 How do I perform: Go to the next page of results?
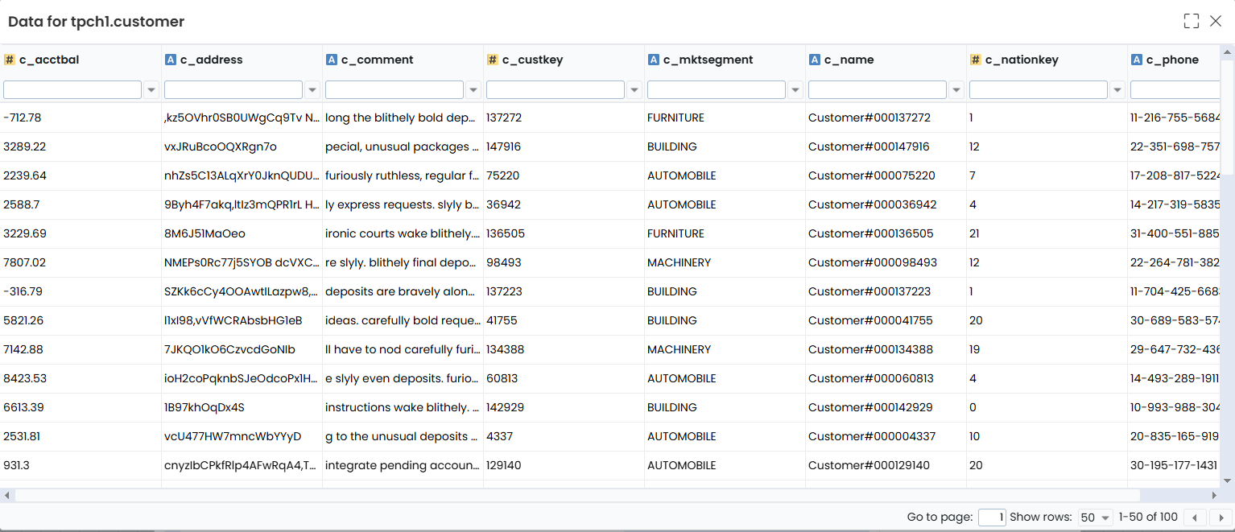pyautogui.click(x=1221, y=518)
